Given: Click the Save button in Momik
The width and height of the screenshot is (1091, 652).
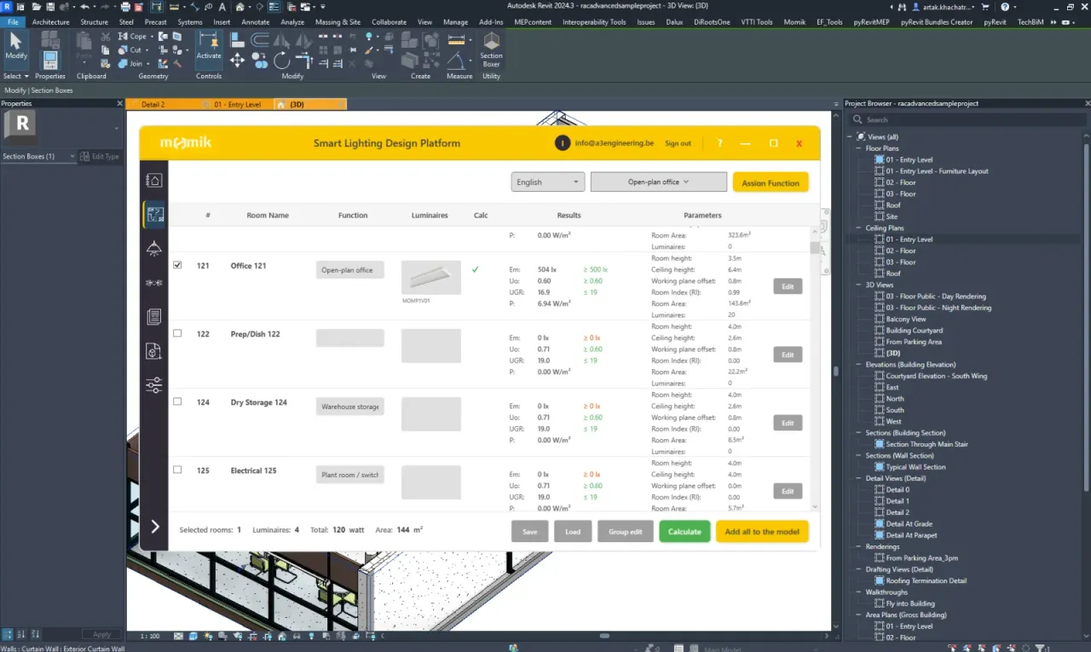Looking at the screenshot, I should point(530,531).
